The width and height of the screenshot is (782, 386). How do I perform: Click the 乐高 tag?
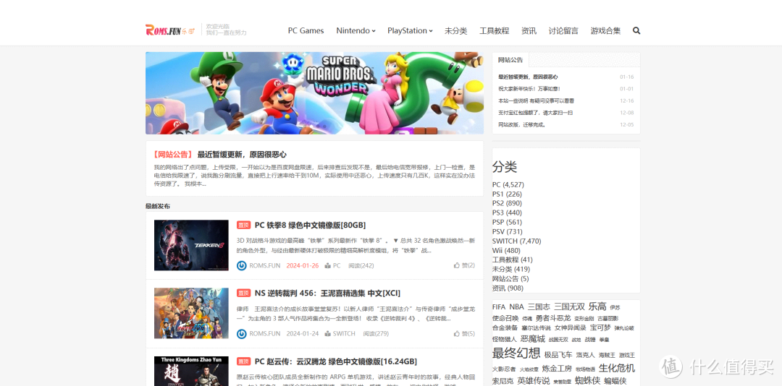(597, 306)
